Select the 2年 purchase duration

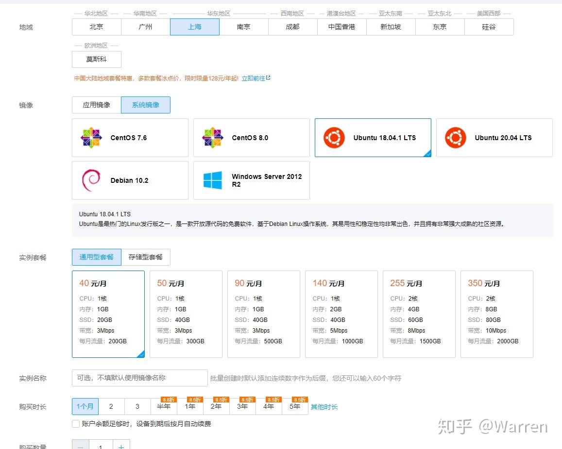(x=216, y=406)
